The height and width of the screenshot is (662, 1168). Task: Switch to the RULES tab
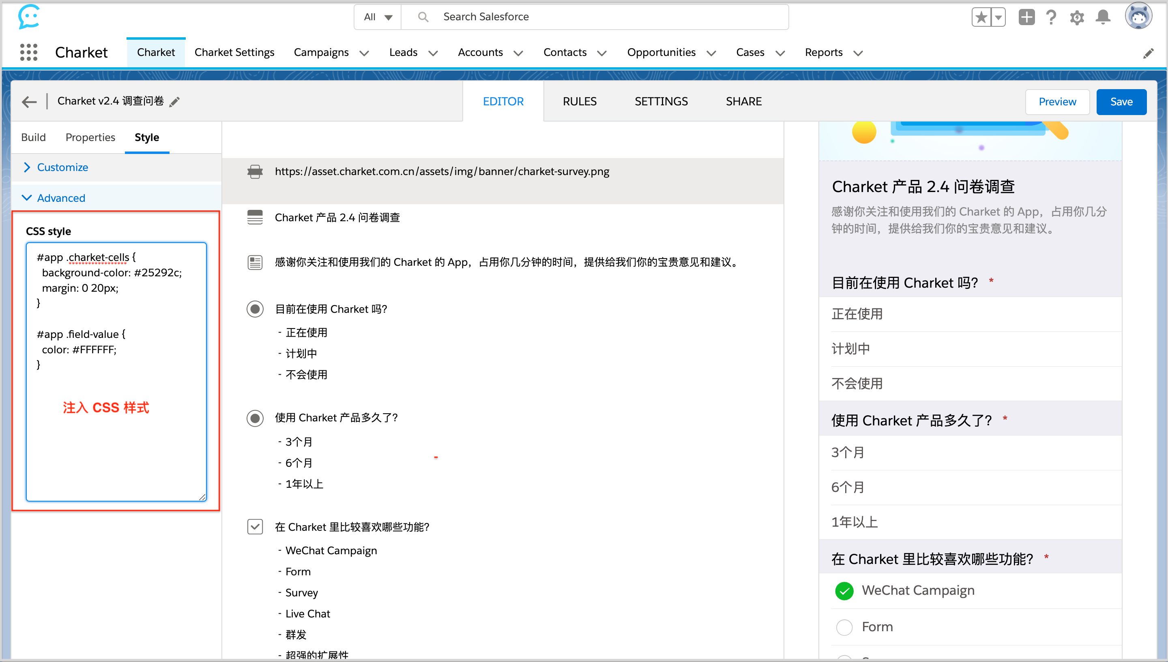pos(579,101)
